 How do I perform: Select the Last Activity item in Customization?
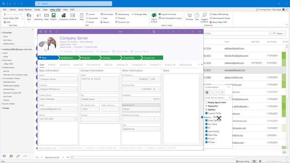point(212,131)
